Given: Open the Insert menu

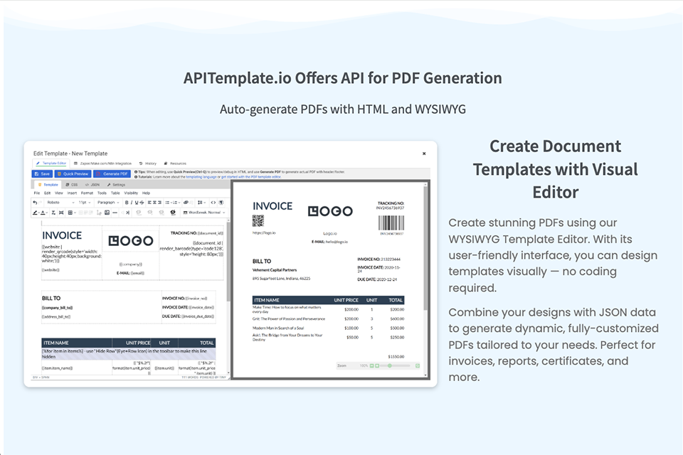Looking at the screenshot, I should pos(72,193).
